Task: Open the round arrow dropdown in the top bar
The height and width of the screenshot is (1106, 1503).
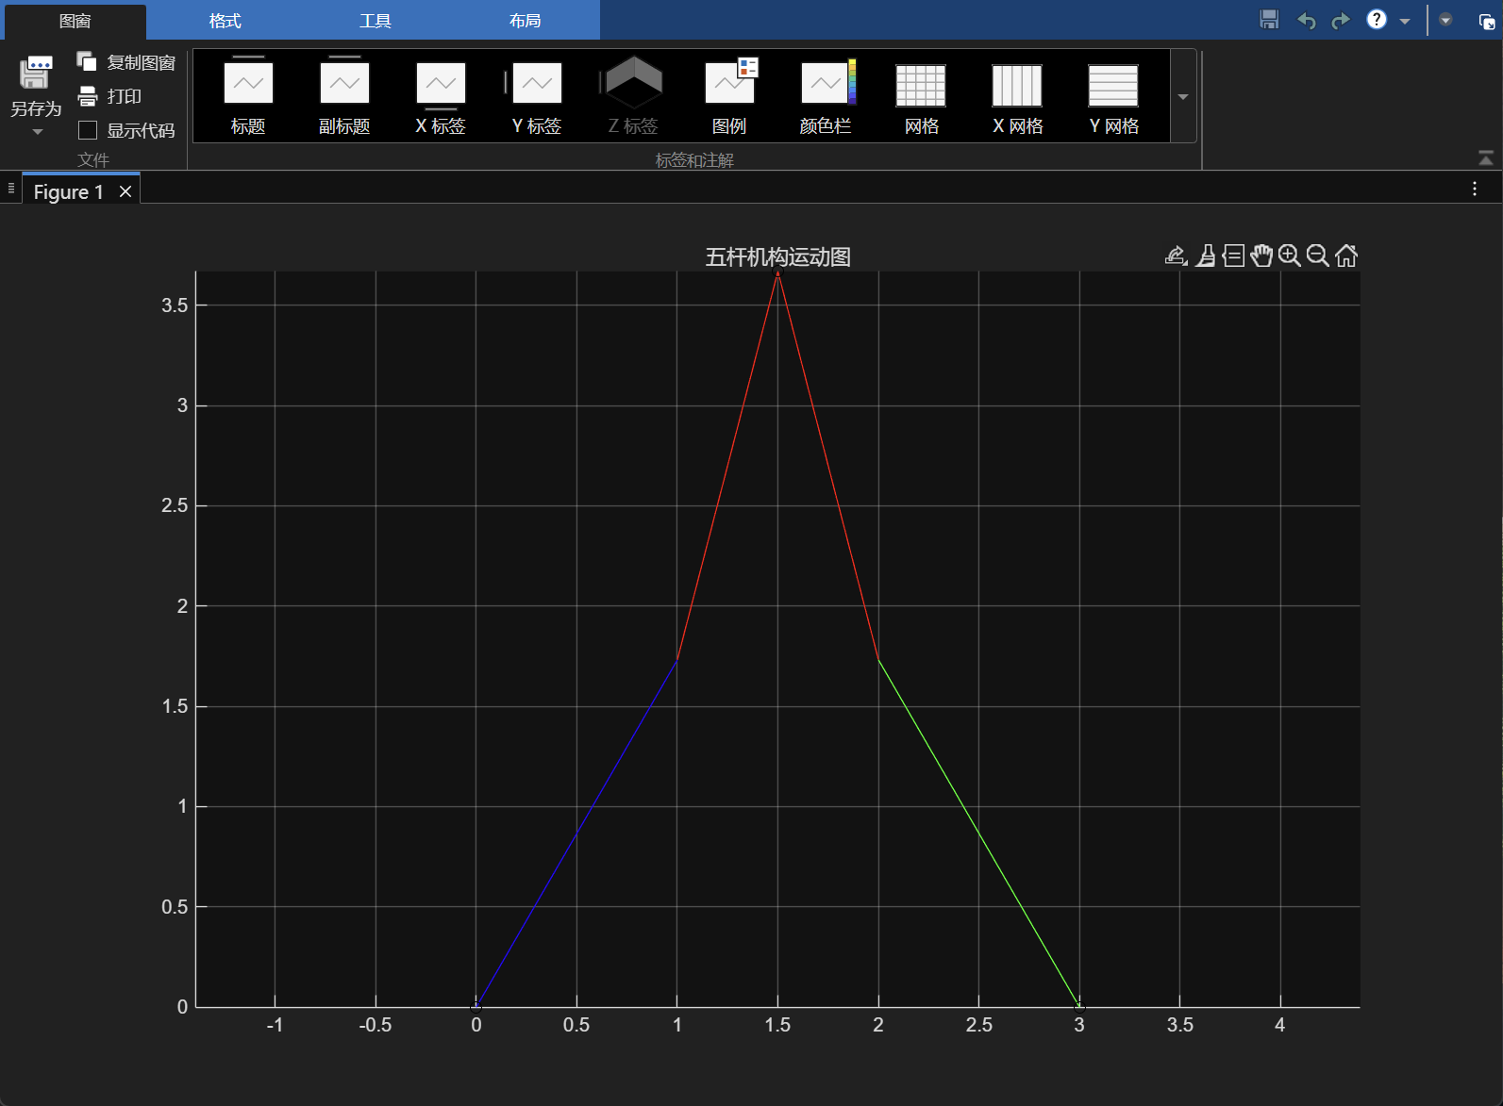Action: click(x=1445, y=20)
